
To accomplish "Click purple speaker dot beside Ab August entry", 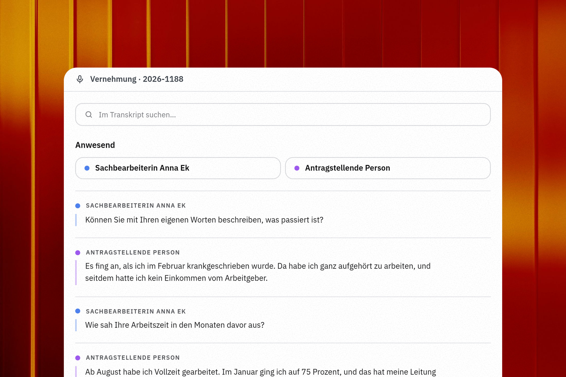I will [x=78, y=358].
